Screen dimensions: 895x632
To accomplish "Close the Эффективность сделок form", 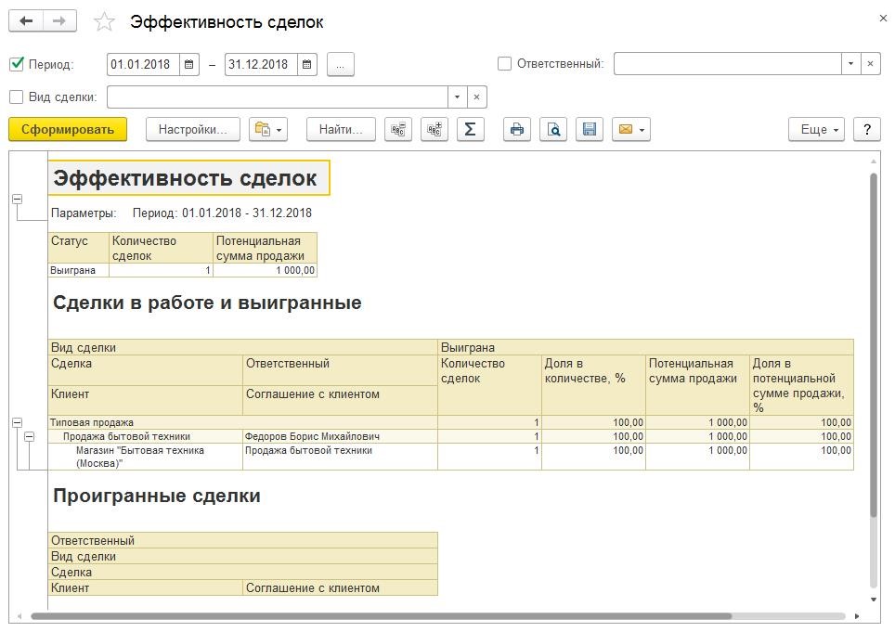I will click(x=883, y=19).
